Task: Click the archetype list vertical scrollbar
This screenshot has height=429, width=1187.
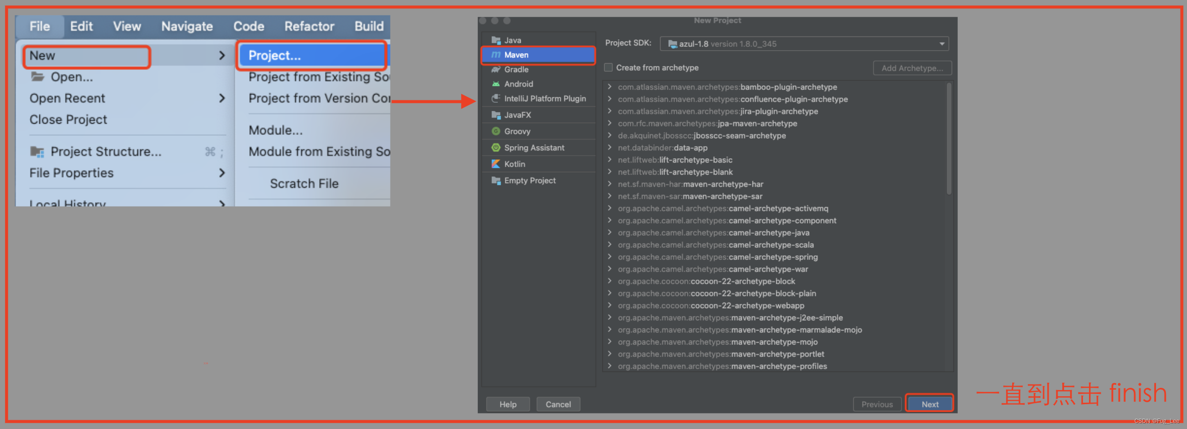Action: (x=949, y=139)
